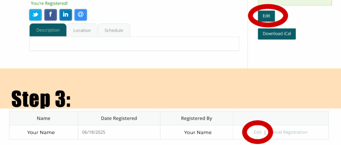Viewport: 341px width, 145px height.
Task: Click the Edit link in registration row
Action: [x=258, y=132]
